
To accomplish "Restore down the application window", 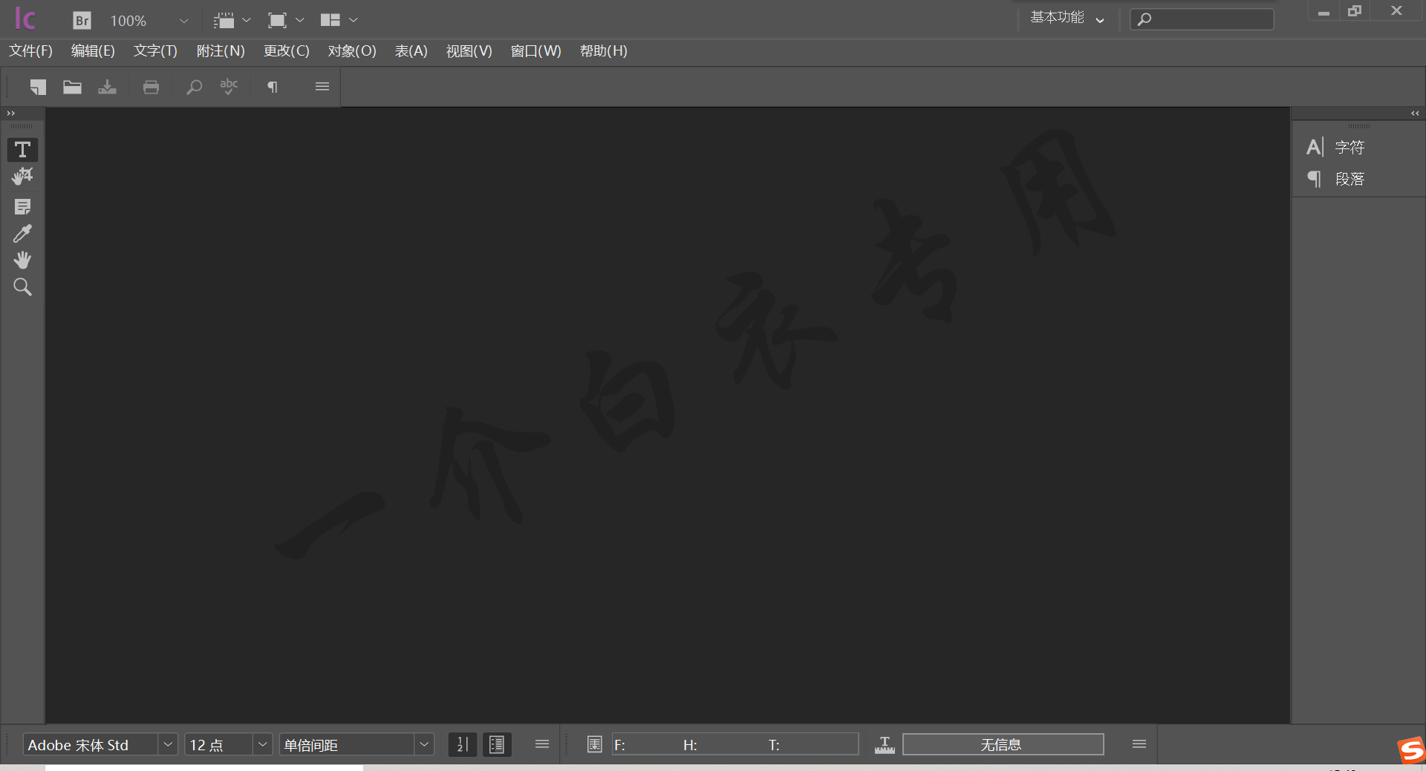I will pos(1355,11).
